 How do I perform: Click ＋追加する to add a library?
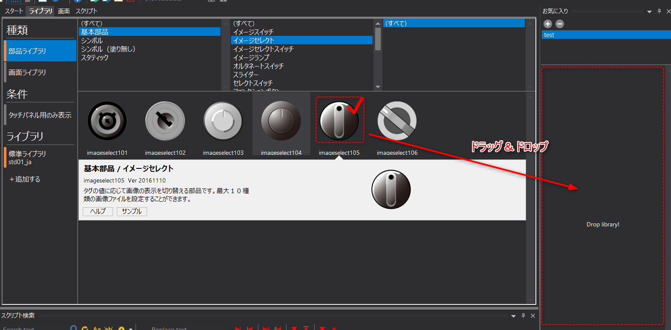25,179
